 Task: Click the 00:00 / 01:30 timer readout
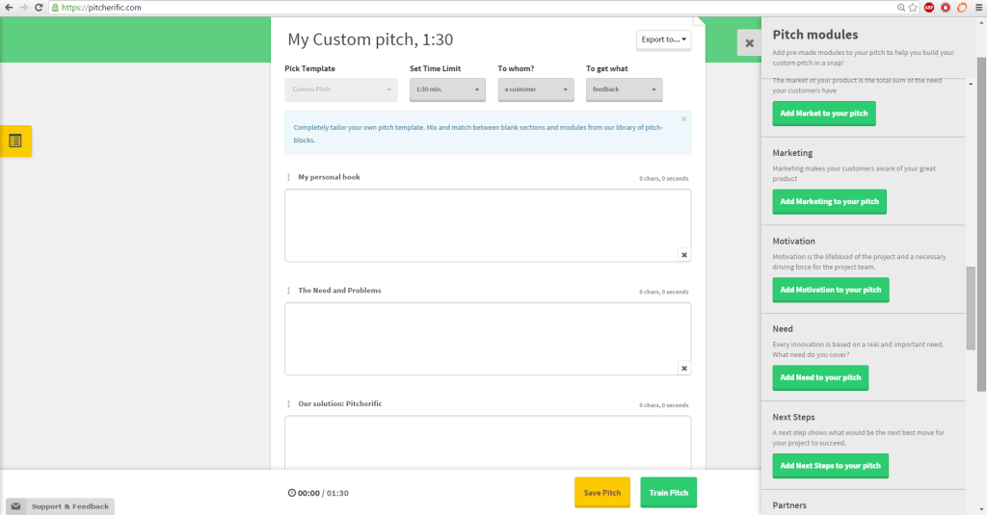point(323,493)
